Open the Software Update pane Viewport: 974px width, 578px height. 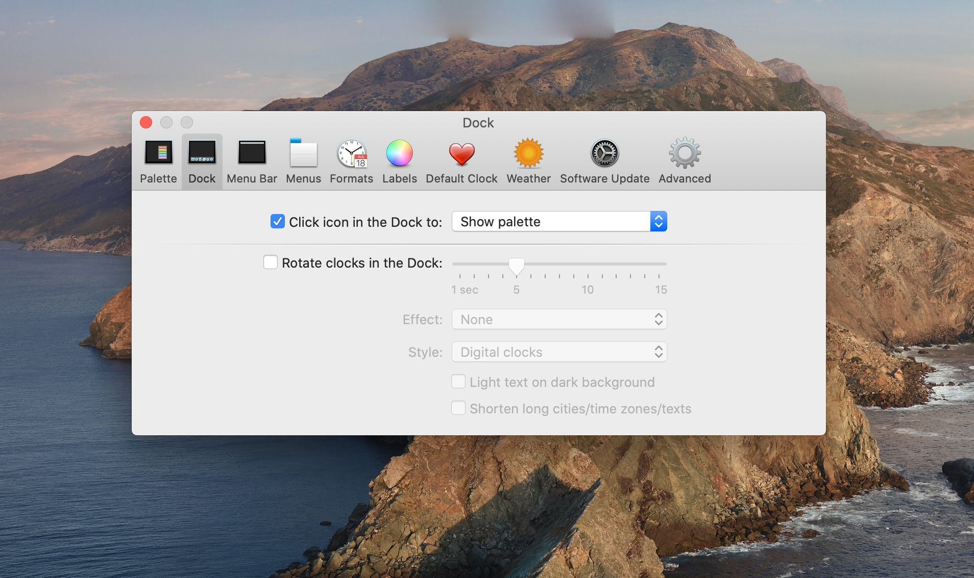point(604,161)
